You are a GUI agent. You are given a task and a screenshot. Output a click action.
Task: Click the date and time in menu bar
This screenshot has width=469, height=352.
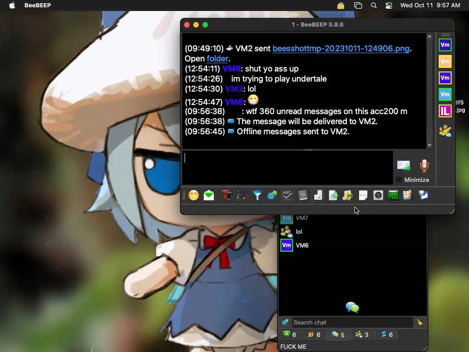click(x=430, y=5)
